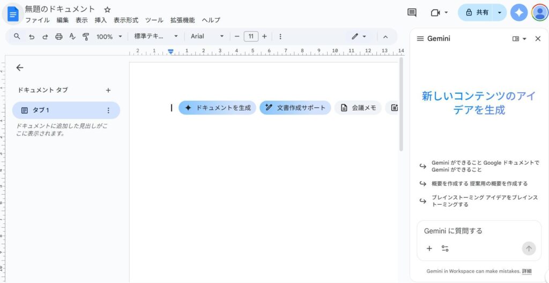Add attachment with plus in Gemini prompt
This screenshot has width=549, height=283.
429,249
